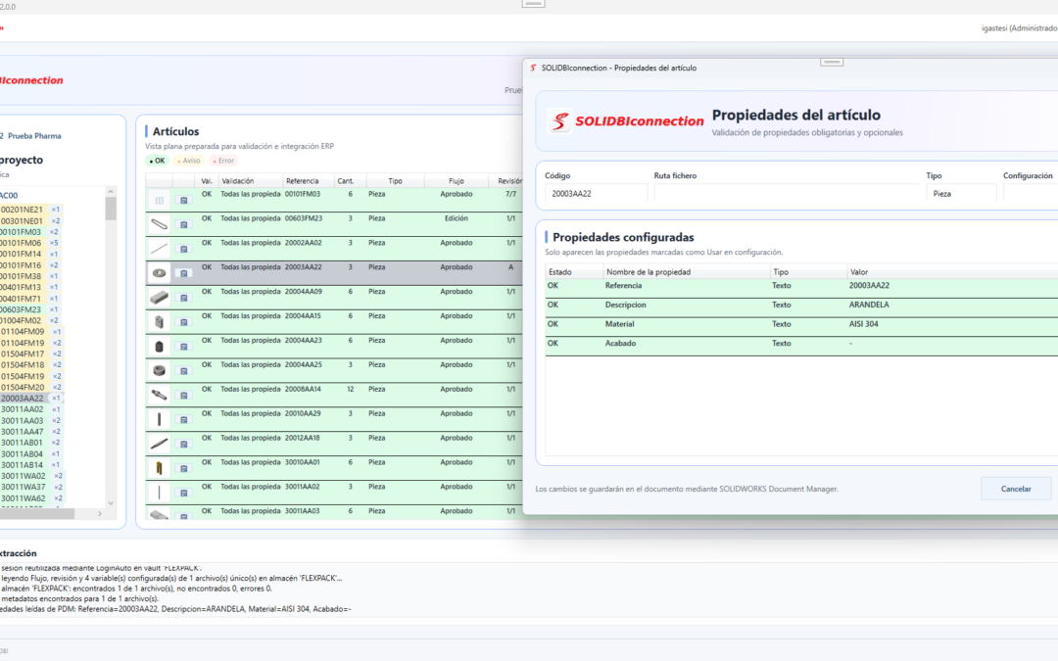Click the project tree horizontal scroll-right arrow
The width and height of the screenshot is (1058, 661).
pos(100,514)
